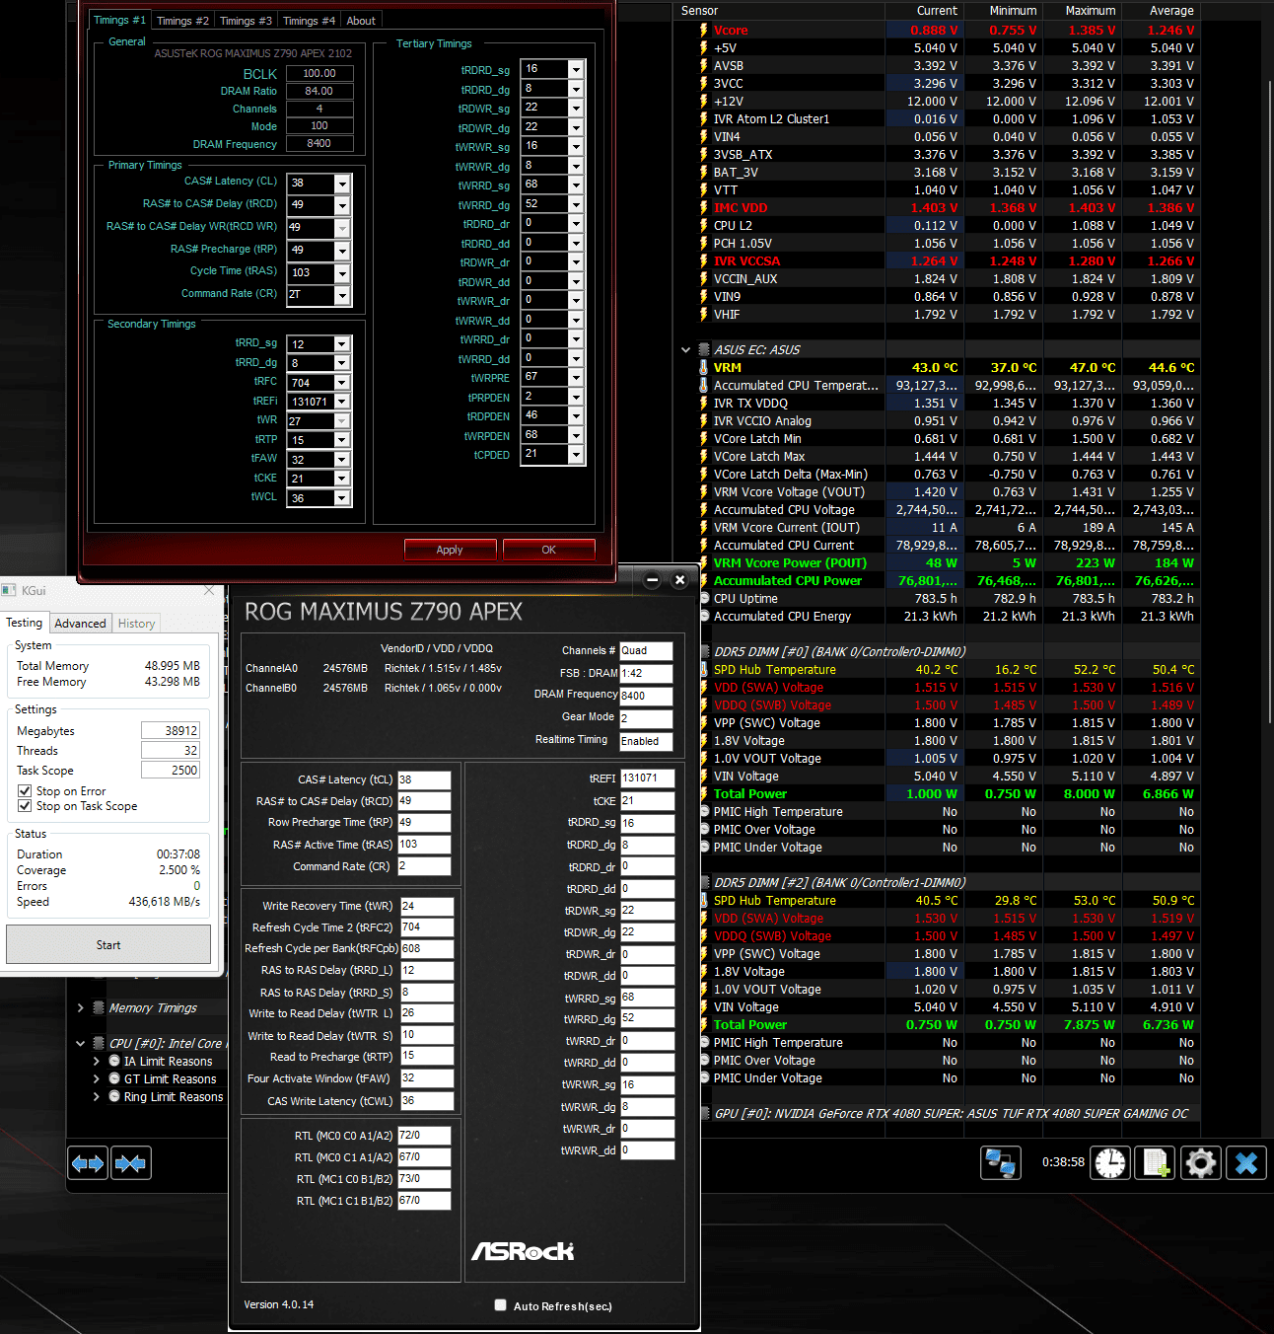Switch to the Timings #2 tab
Screen dimensions: 1274x1334
(x=182, y=21)
